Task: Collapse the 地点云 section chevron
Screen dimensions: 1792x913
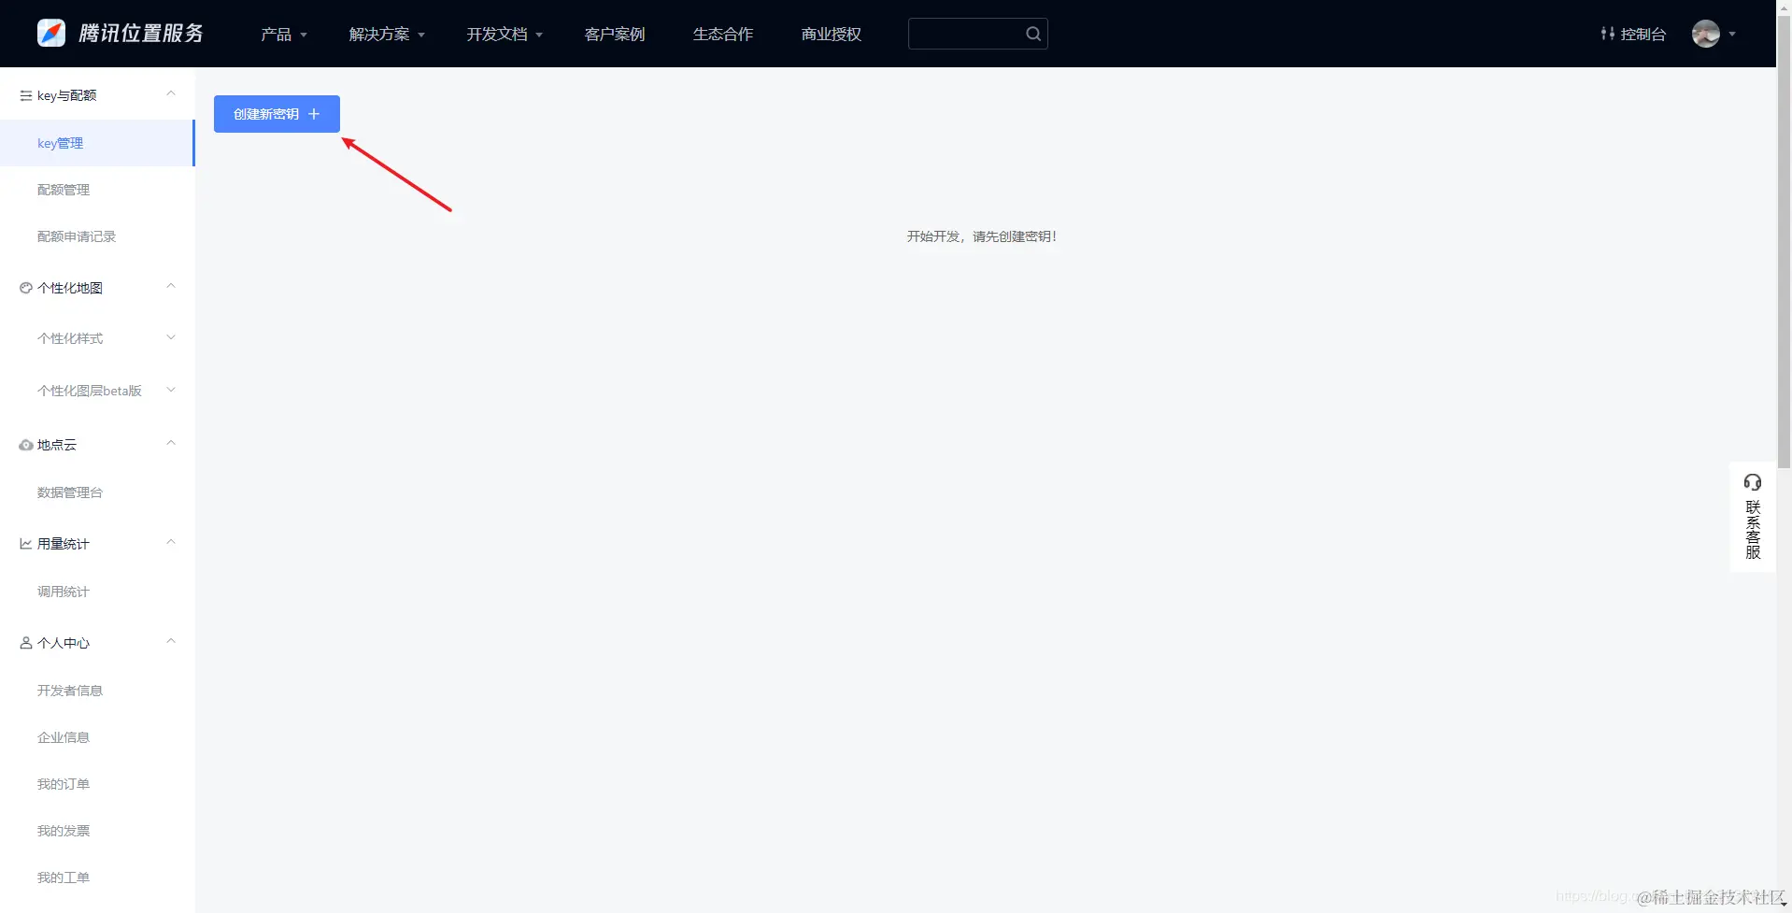Action: click(x=171, y=443)
